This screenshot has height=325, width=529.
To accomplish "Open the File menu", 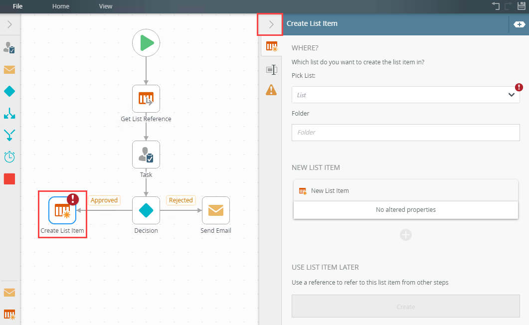I will (x=17, y=6).
